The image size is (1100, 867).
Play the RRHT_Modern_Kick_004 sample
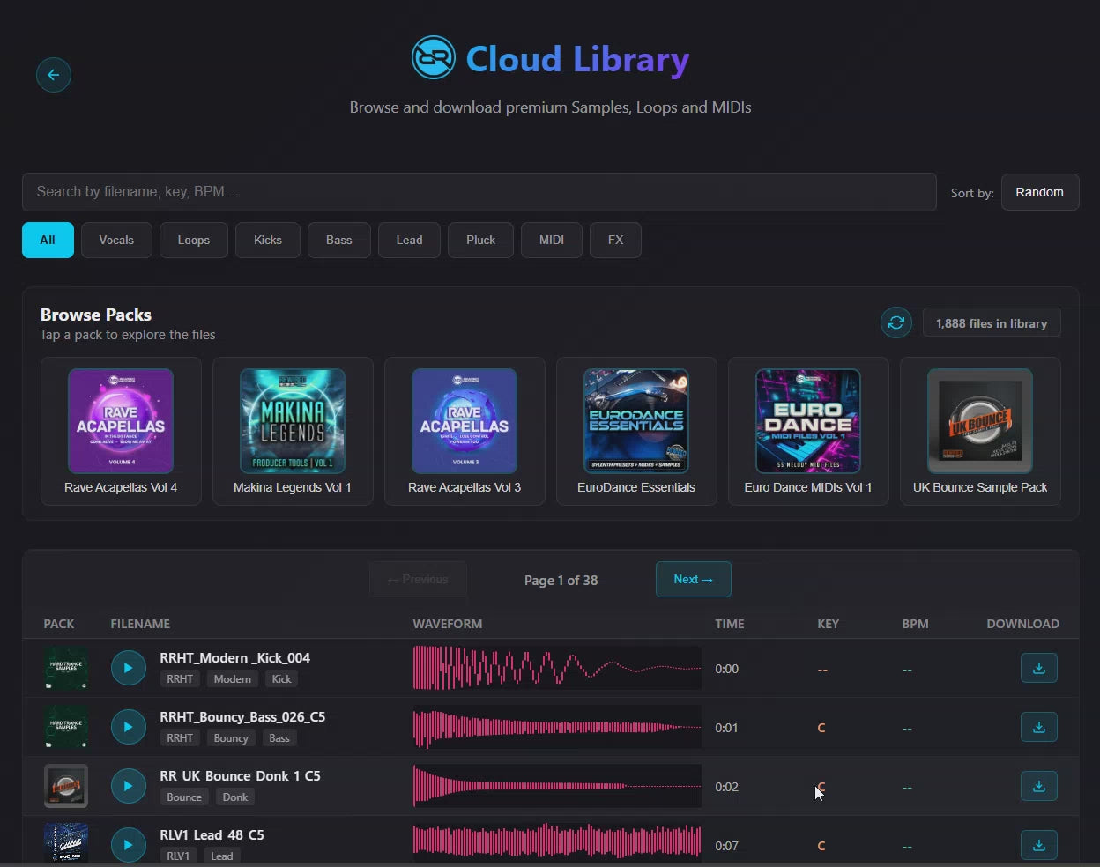coord(128,668)
